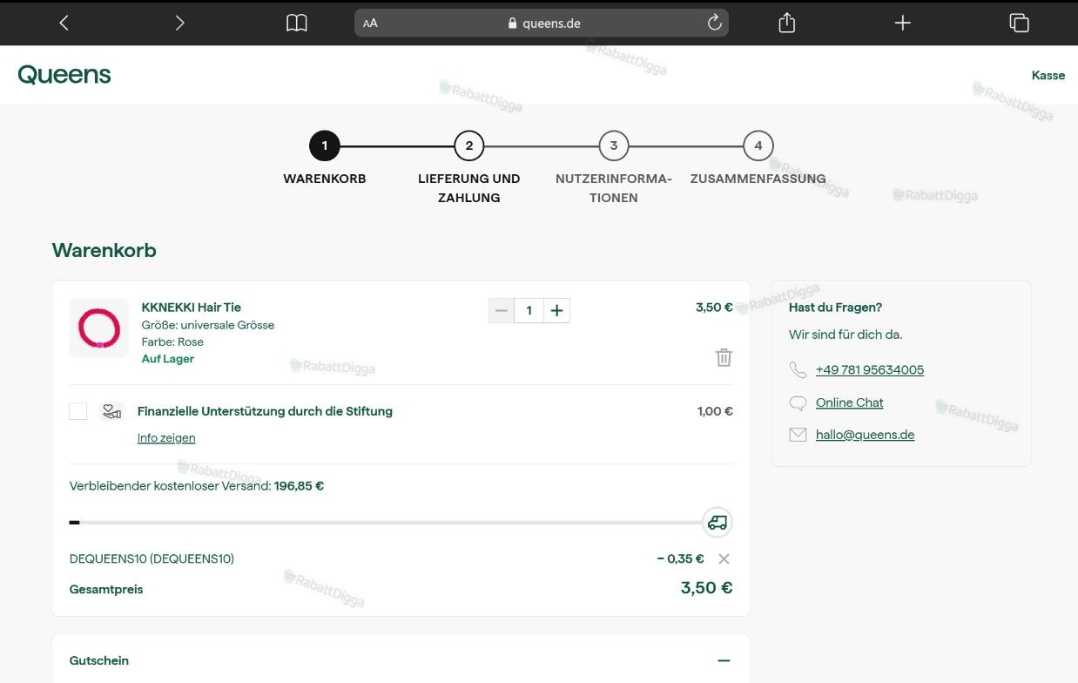Screen dimensions: 1078x683
Task: Click the 'Farbe: Rose' text
Action: 172,341
